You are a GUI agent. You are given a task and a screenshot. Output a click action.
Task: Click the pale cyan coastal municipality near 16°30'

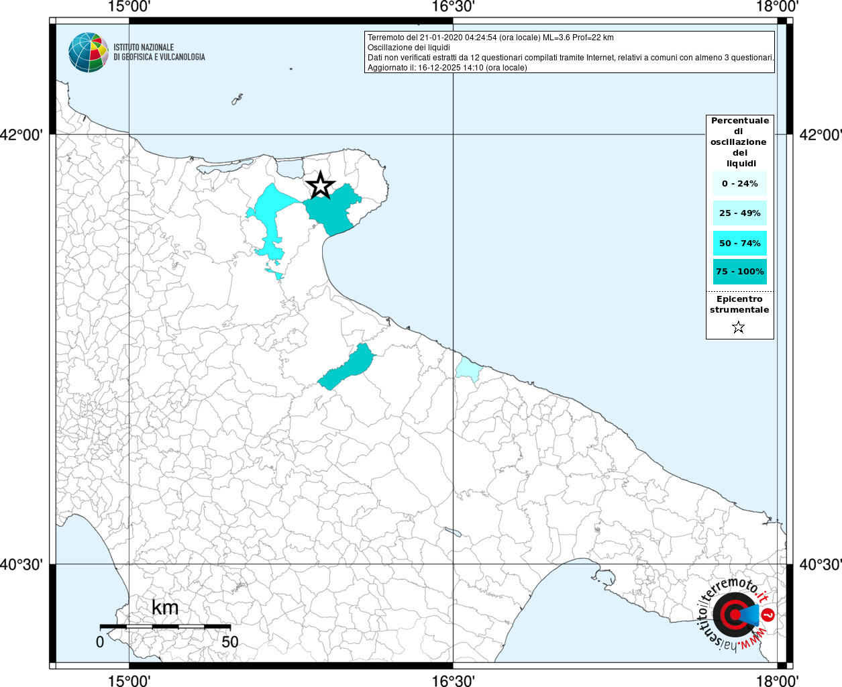tap(468, 370)
